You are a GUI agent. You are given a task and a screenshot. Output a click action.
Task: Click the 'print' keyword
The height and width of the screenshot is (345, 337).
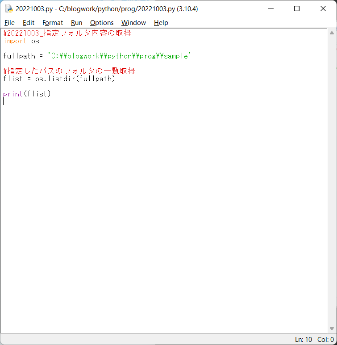(x=13, y=94)
